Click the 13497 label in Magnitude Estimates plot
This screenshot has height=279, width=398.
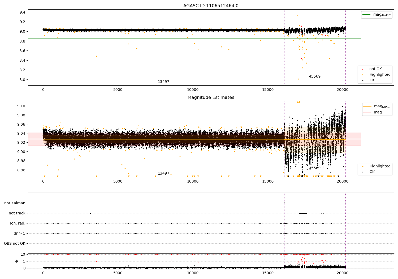pos(163,174)
